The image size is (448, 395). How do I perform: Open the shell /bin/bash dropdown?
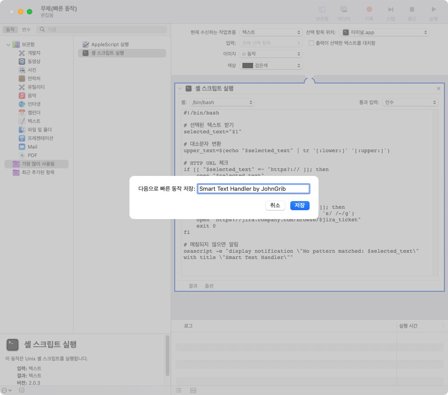click(x=222, y=103)
